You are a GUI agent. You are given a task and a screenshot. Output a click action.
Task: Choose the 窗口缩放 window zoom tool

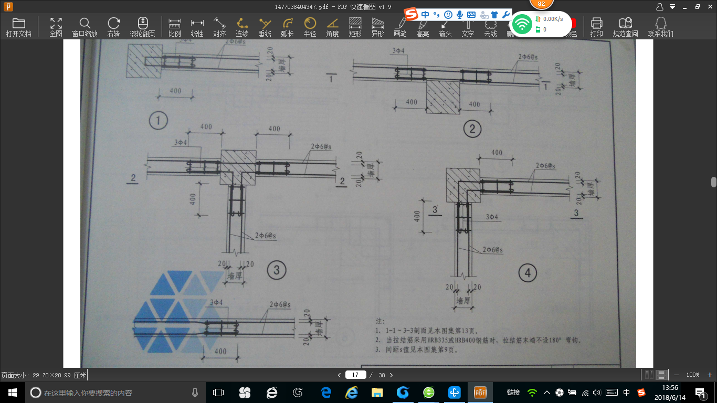click(x=85, y=27)
